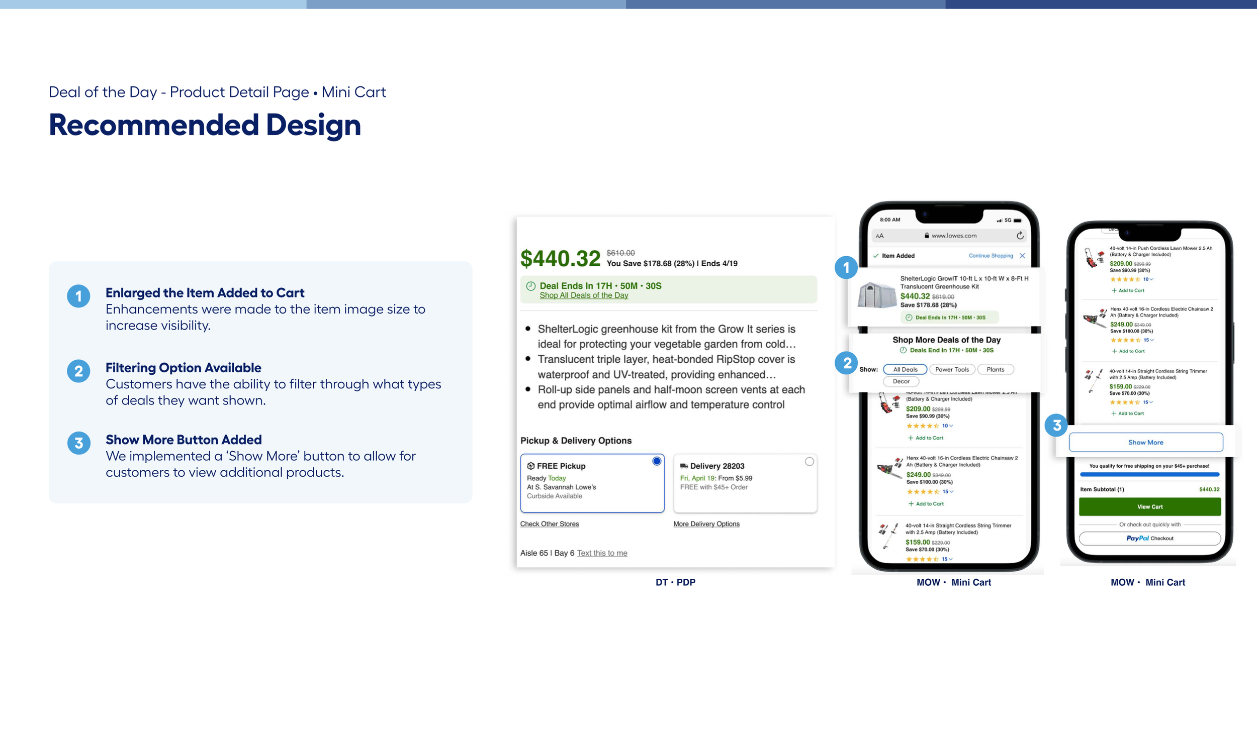
Task: Click the FREE Pickup box icon
Action: click(x=530, y=466)
